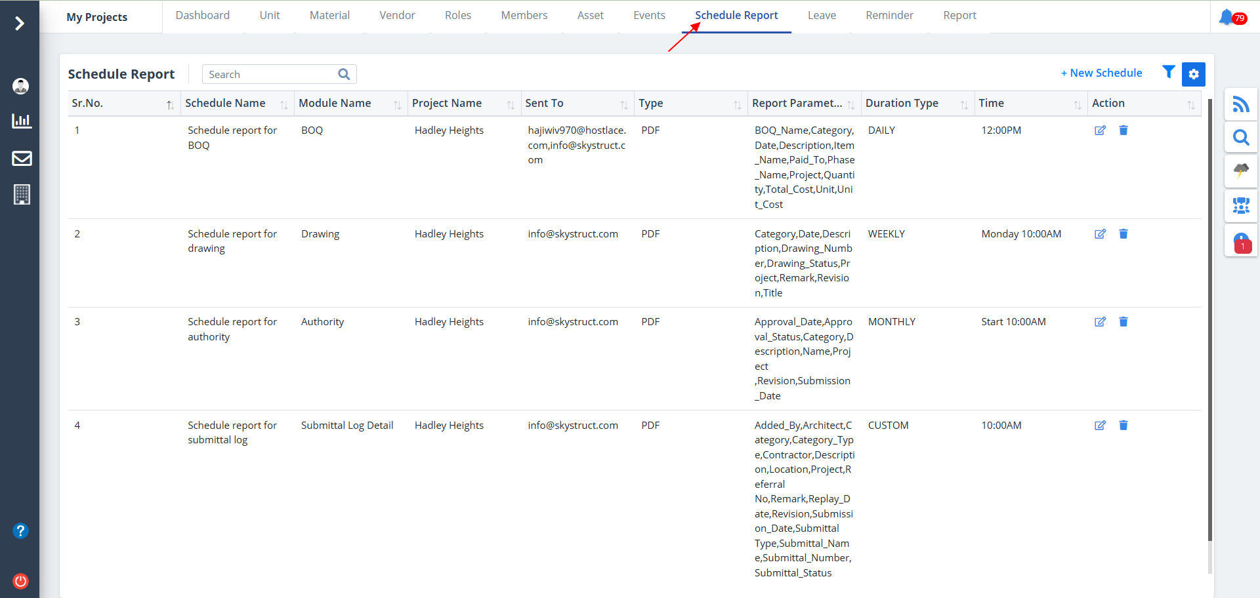Click the building icon in sidebar
Viewport: 1260px width, 598px height.
point(21,195)
